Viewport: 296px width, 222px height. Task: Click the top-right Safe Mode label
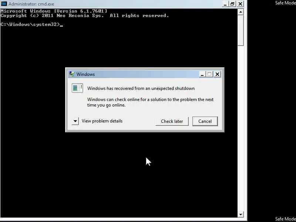click(285, 3)
